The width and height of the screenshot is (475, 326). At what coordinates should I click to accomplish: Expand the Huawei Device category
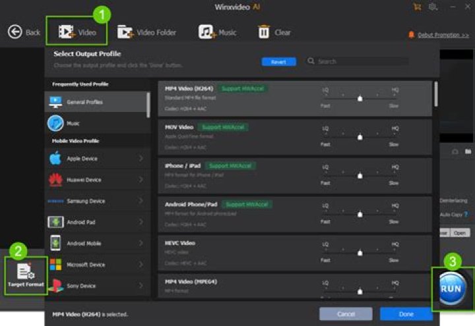97,180
